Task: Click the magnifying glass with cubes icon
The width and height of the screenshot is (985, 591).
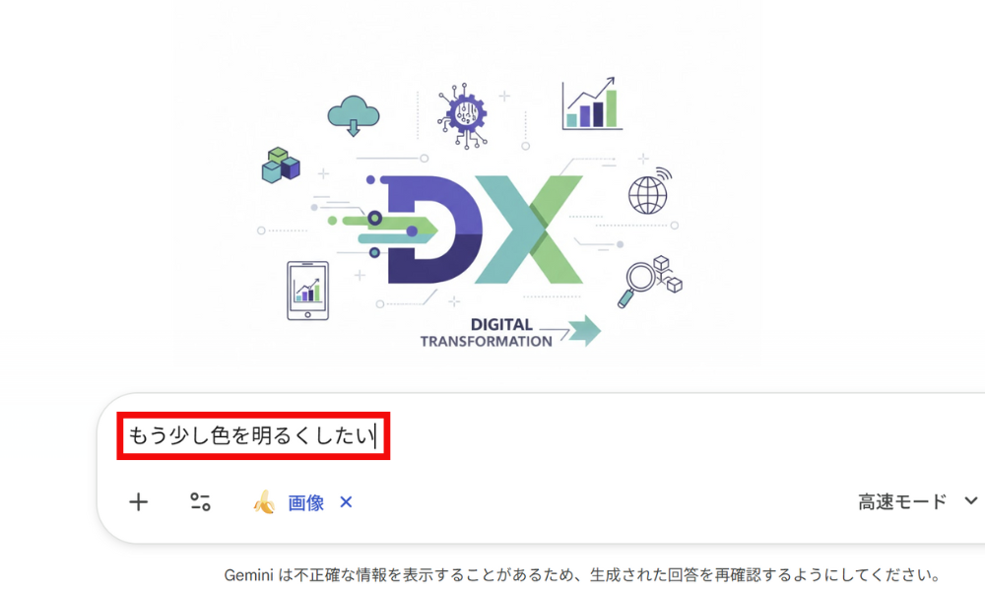Action: click(x=648, y=282)
